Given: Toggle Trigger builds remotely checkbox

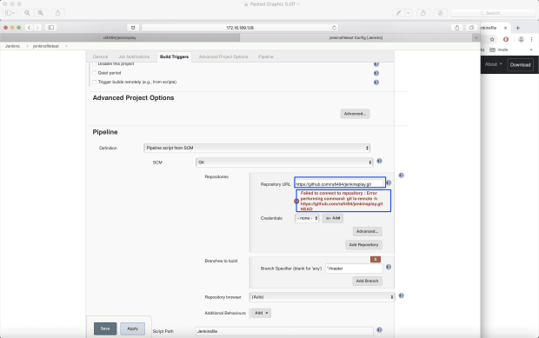Looking at the screenshot, I should (x=95, y=82).
